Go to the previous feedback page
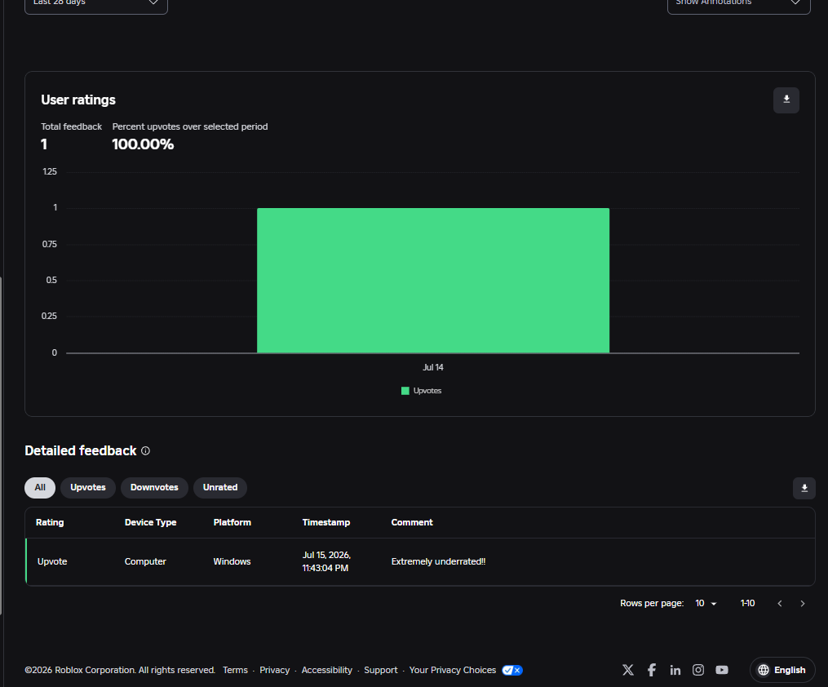828x687 pixels. (x=779, y=603)
